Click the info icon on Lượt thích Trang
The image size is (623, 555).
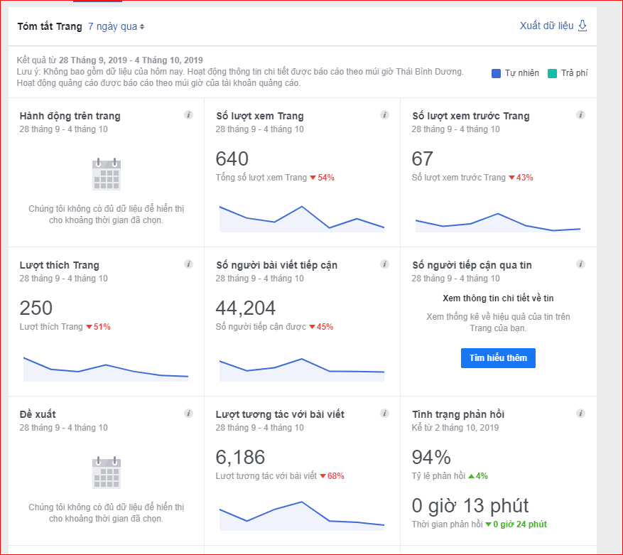[190, 263]
